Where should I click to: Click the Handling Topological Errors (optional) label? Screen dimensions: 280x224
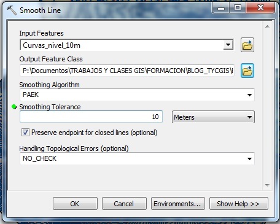[74, 149]
